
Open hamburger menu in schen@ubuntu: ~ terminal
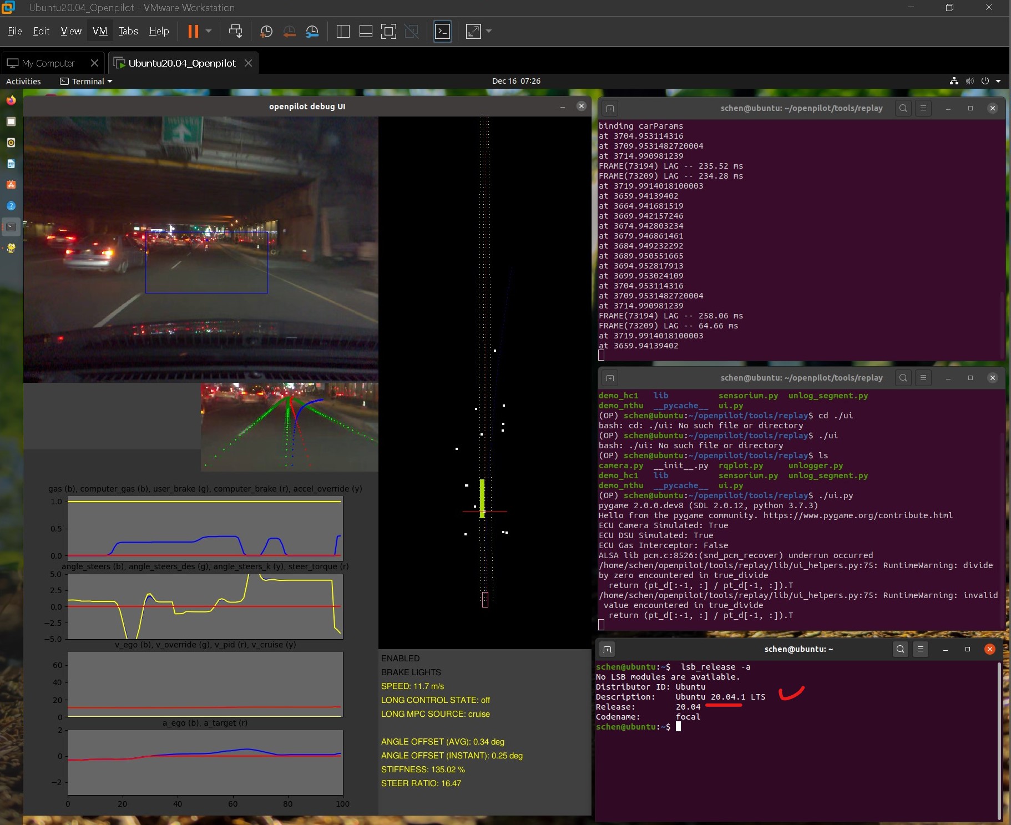[921, 649]
